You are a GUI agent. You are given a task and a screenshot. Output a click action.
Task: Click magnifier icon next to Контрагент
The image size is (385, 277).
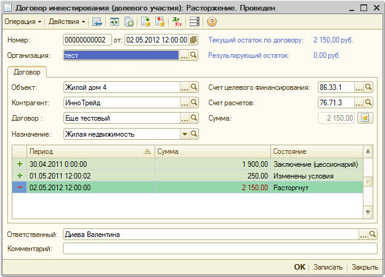pyautogui.click(x=194, y=103)
